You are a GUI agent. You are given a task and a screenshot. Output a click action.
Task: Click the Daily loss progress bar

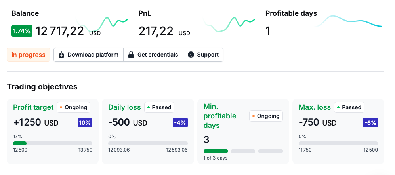click(148, 143)
